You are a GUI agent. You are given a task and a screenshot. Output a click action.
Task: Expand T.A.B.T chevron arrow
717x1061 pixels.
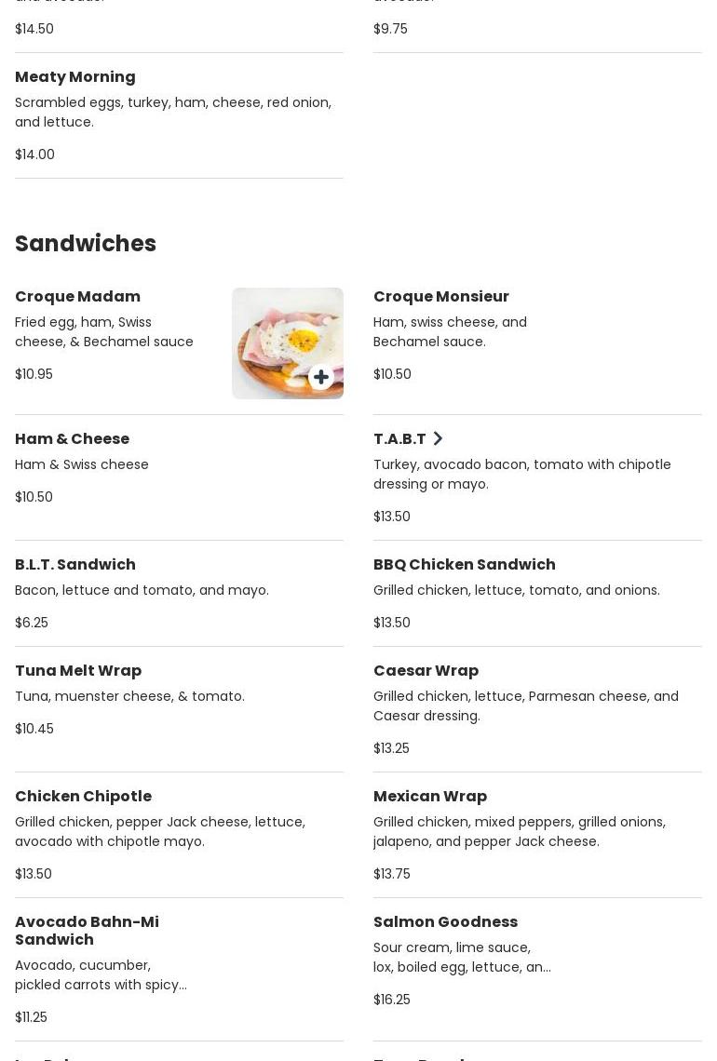[x=438, y=438]
